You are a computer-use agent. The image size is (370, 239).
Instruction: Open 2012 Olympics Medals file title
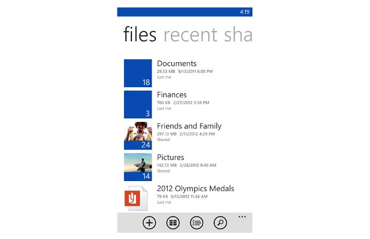coord(196,188)
